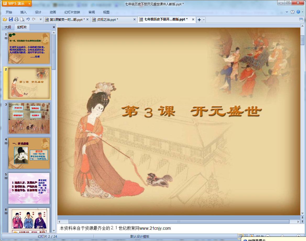Click the animation star icon under slide 6
Screen dimensions: 306x241
pos(6,213)
